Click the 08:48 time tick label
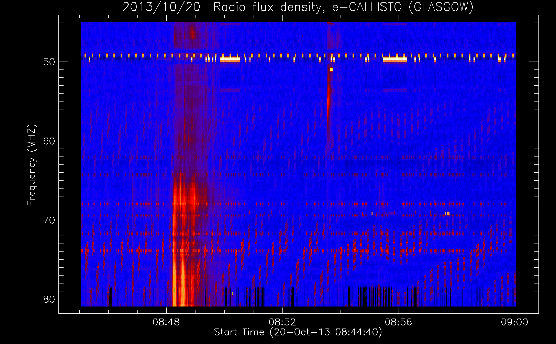The image size is (556, 344). click(x=166, y=322)
